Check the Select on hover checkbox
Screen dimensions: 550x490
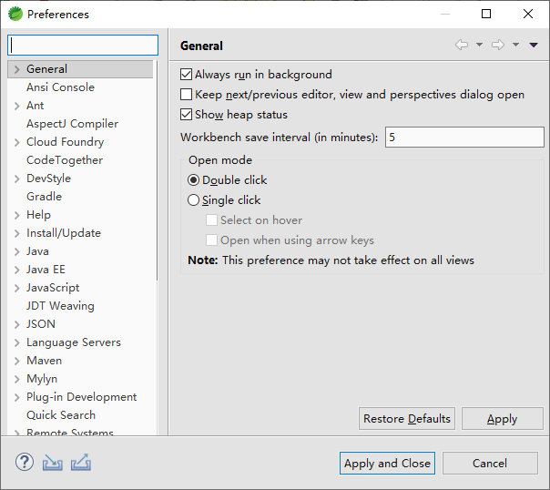[x=211, y=219]
